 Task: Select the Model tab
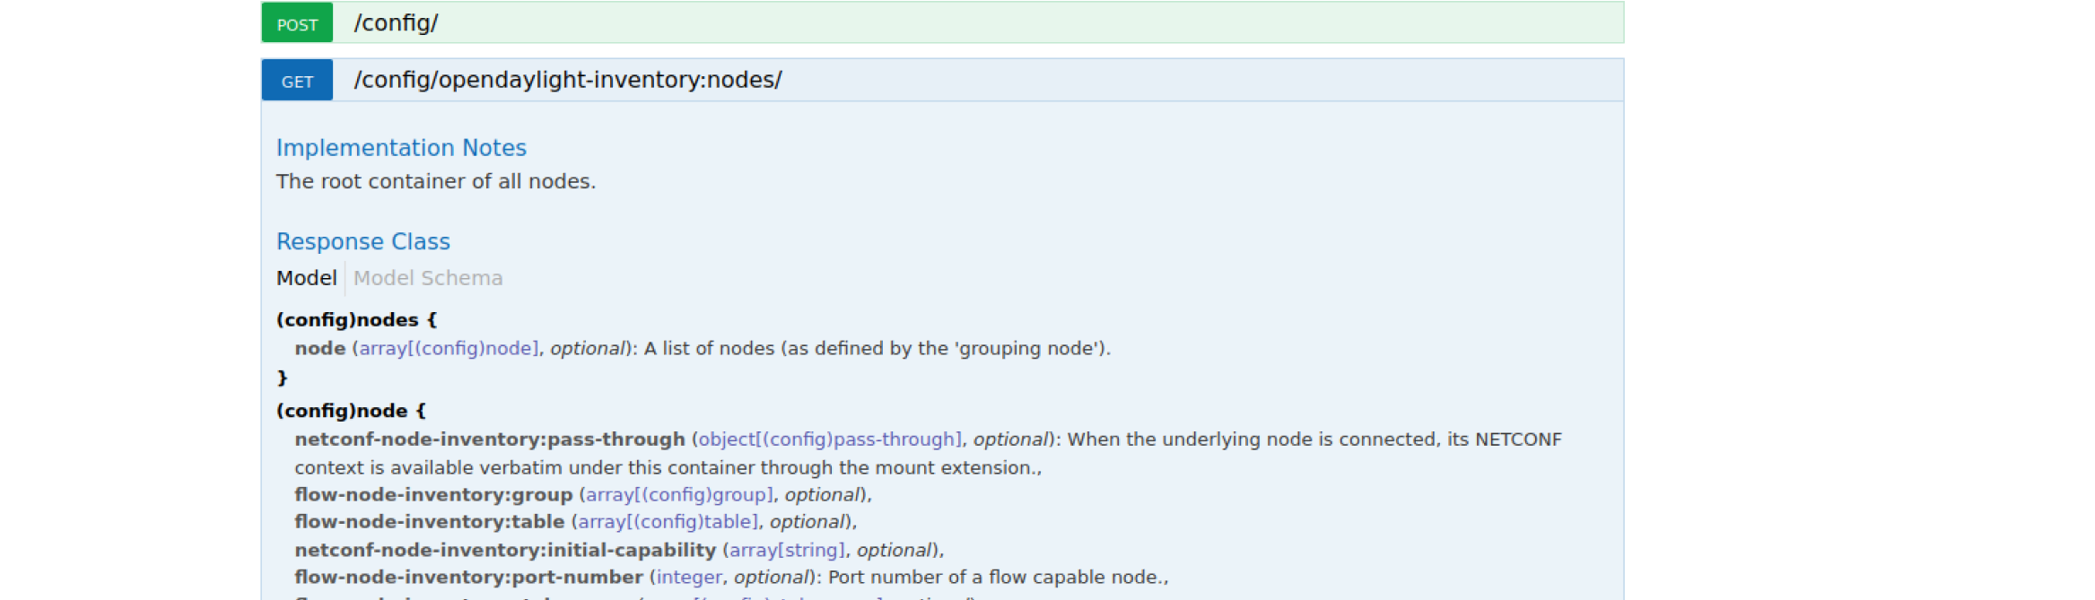click(x=306, y=278)
